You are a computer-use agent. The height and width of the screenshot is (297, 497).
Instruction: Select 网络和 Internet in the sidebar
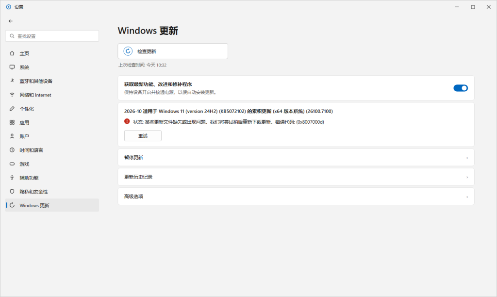click(x=52, y=95)
